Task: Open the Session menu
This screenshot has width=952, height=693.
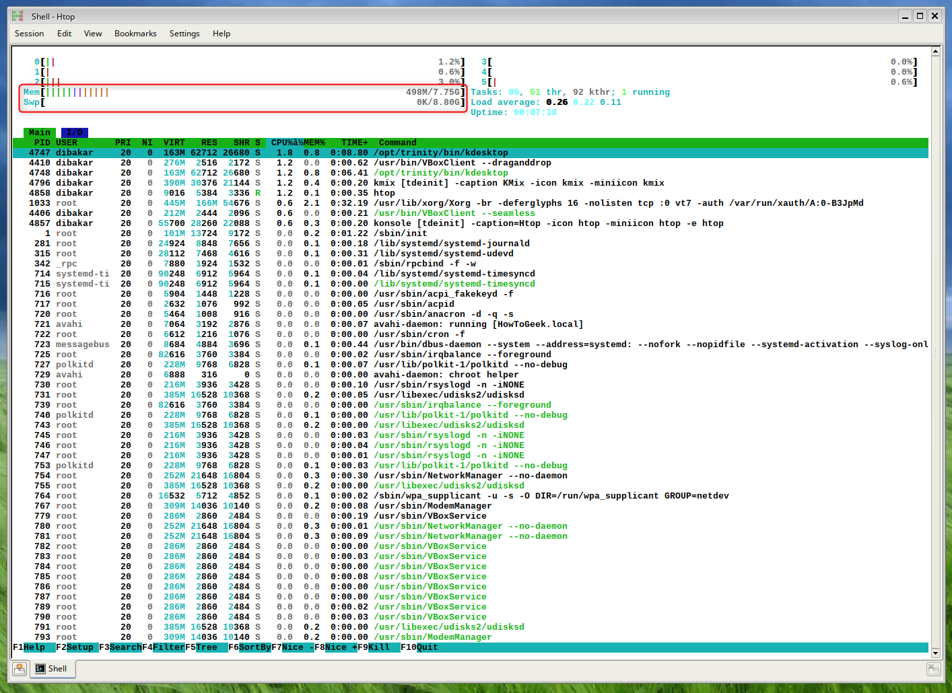Action: pos(29,33)
